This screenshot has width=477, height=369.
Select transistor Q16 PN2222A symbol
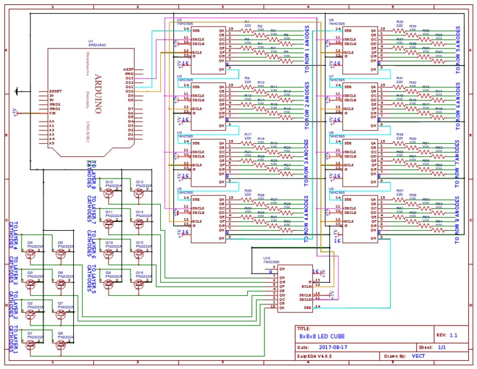point(139,283)
